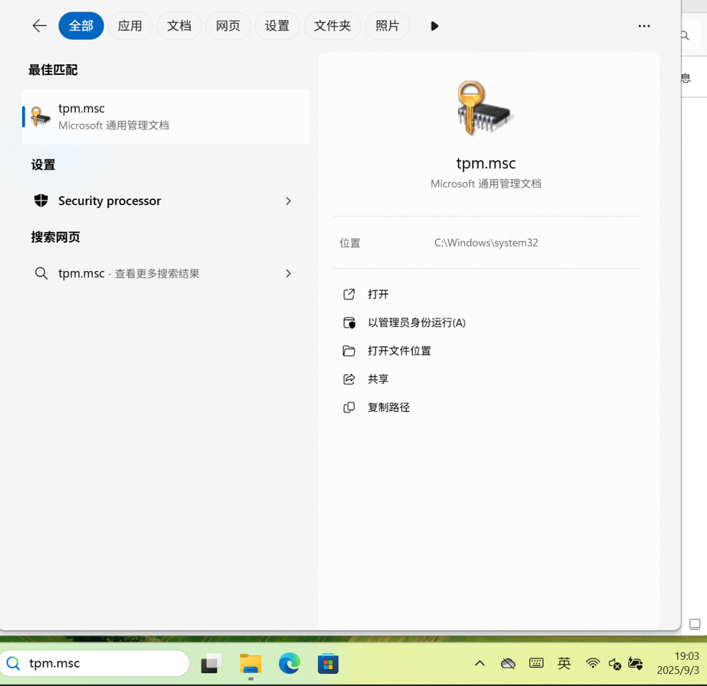This screenshot has height=686, width=707.
Task: Expand the tpm.msc web search arrow
Action: coord(288,273)
